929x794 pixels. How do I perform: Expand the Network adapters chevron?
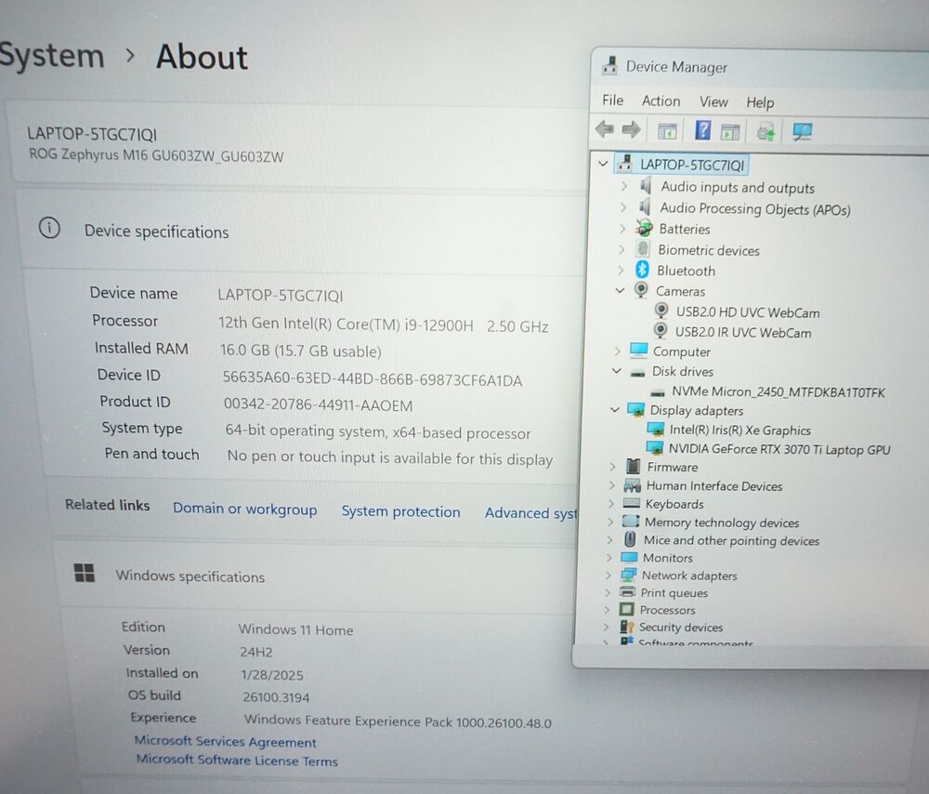(x=608, y=575)
